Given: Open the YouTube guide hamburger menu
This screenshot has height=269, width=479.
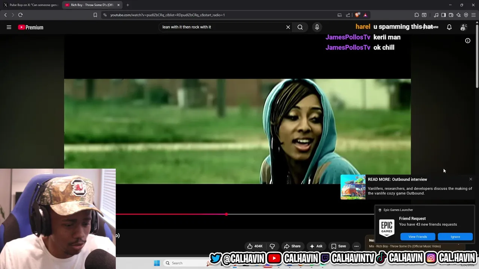Looking at the screenshot, I should pos(9,27).
